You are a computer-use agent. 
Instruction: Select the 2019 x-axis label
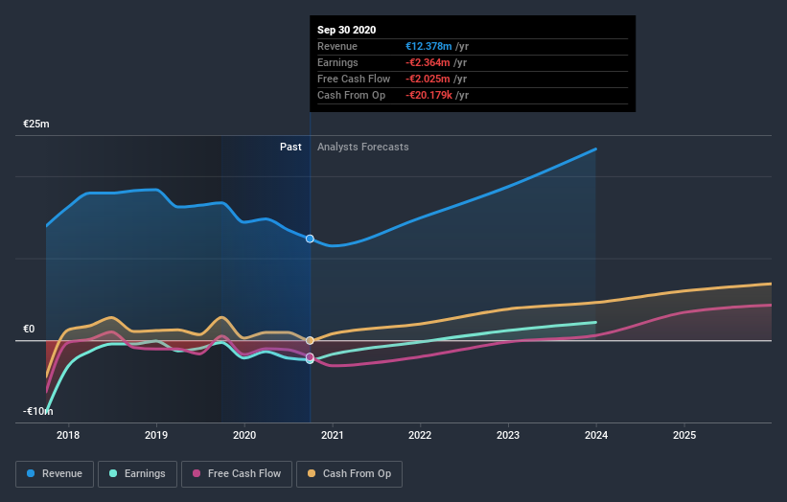pyautogui.click(x=156, y=435)
